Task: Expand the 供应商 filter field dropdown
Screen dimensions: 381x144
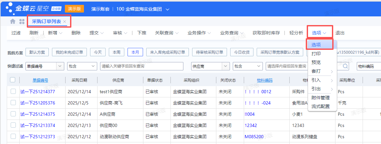Action: tap(225, 66)
